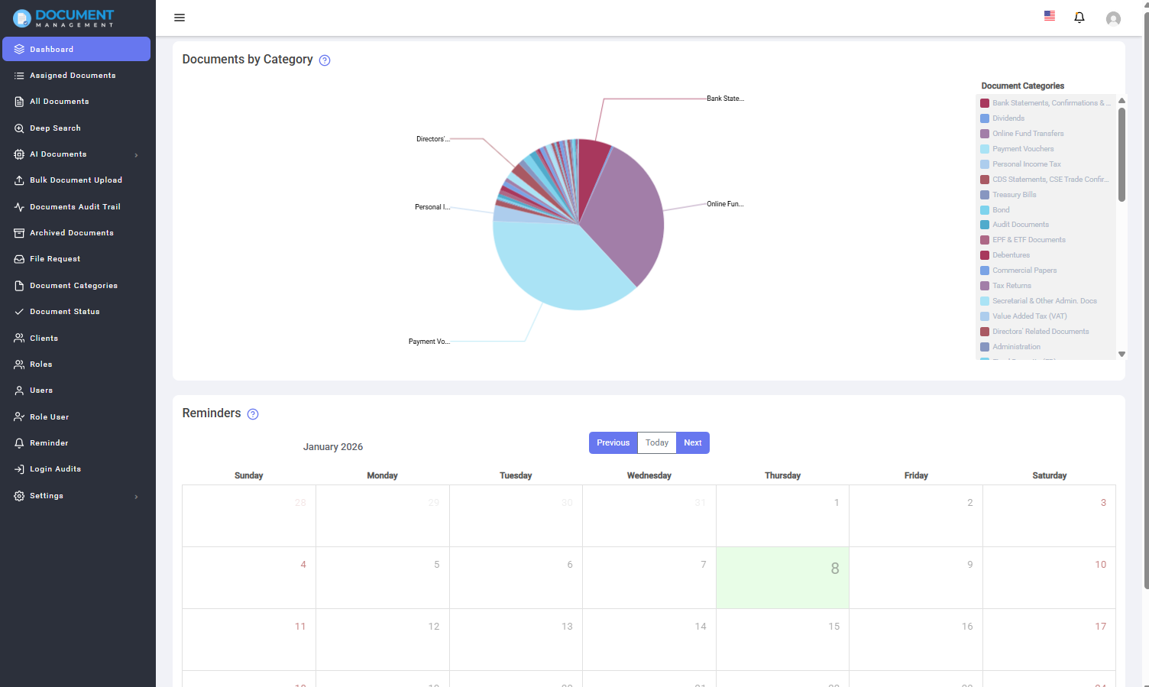The height and width of the screenshot is (687, 1149).
Task: Click the hamburger menu icon
Action: [x=180, y=17]
